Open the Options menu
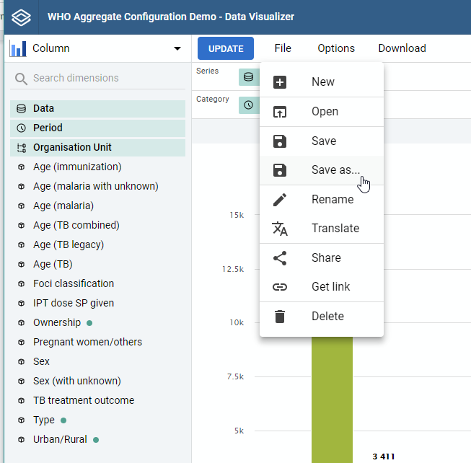Viewport: 471px width, 463px height. pos(336,48)
